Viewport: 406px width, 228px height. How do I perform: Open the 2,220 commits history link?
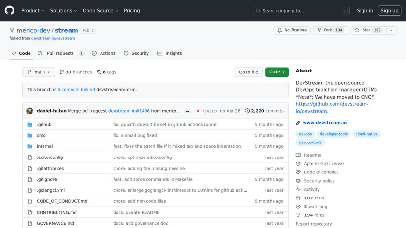coord(264,111)
